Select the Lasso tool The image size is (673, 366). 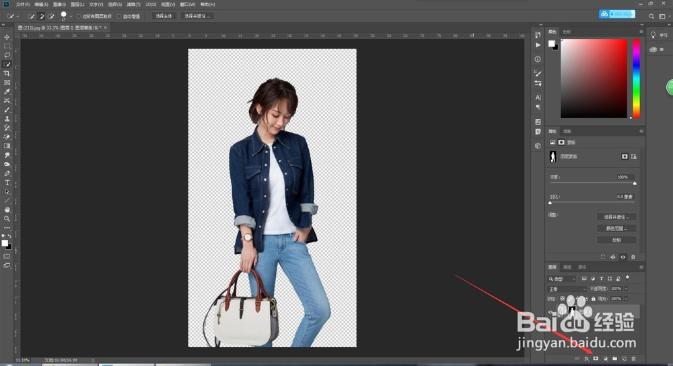tap(7, 55)
